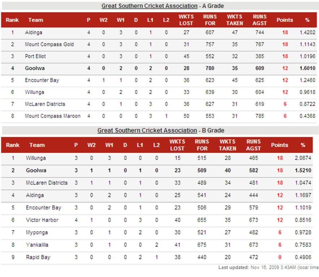The width and height of the screenshot is (319, 277).
Task: Open B Grade Great Southern Cricket Association link
Action: click(x=147, y=131)
